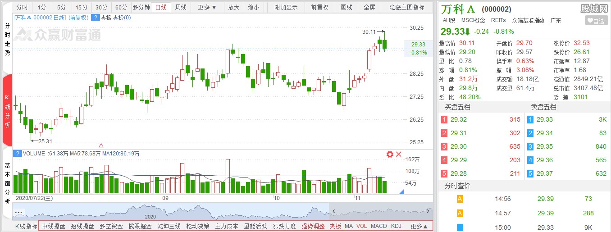Close the volume sub-chart with the red X

(x=398, y=155)
